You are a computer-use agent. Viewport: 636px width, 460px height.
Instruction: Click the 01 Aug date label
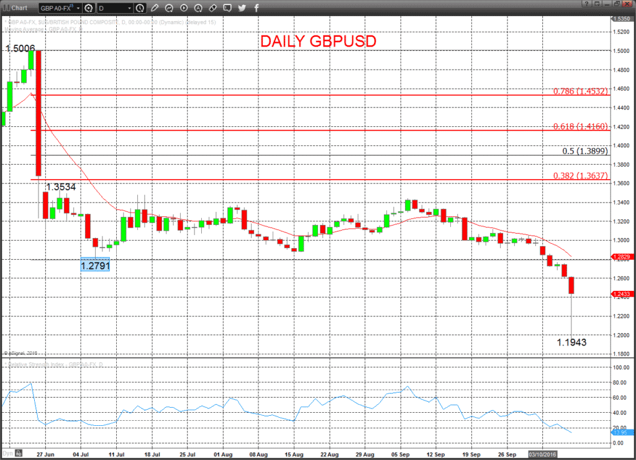click(223, 454)
